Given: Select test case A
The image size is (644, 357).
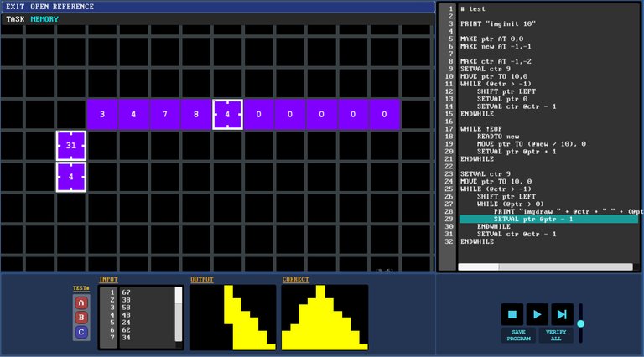Looking at the screenshot, I should click(81, 303).
